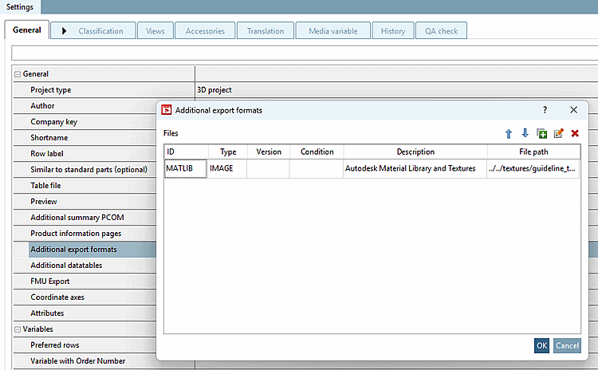Confirm dialog with OK button

[541, 345]
